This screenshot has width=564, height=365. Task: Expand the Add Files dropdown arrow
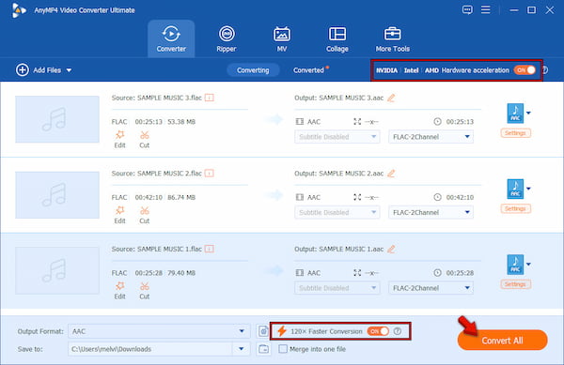coord(69,70)
